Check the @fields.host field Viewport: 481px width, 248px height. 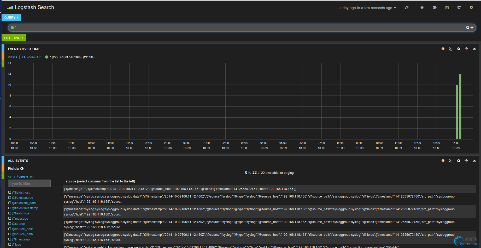(10, 192)
